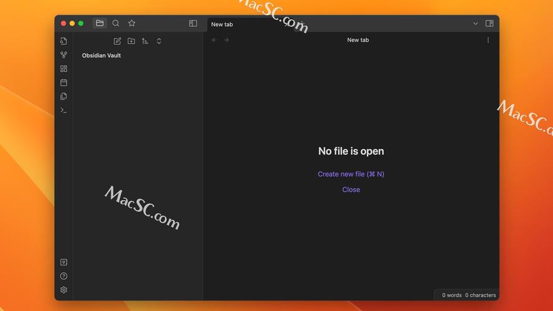The image size is (553, 311).
Task: Expand or collapse all folders icon
Action: pos(159,41)
